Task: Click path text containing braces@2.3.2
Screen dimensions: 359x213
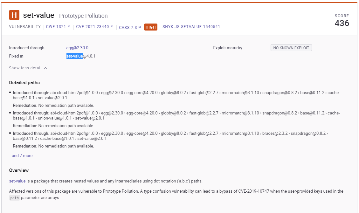Action: click(x=170, y=136)
